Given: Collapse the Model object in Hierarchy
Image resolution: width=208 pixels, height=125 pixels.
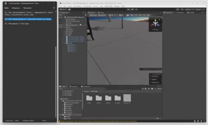Looking at the screenshot, I should 65,43.
